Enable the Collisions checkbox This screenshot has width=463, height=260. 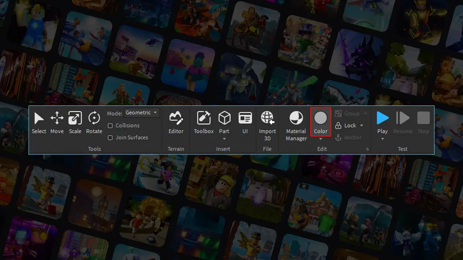(x=110, y=125)
